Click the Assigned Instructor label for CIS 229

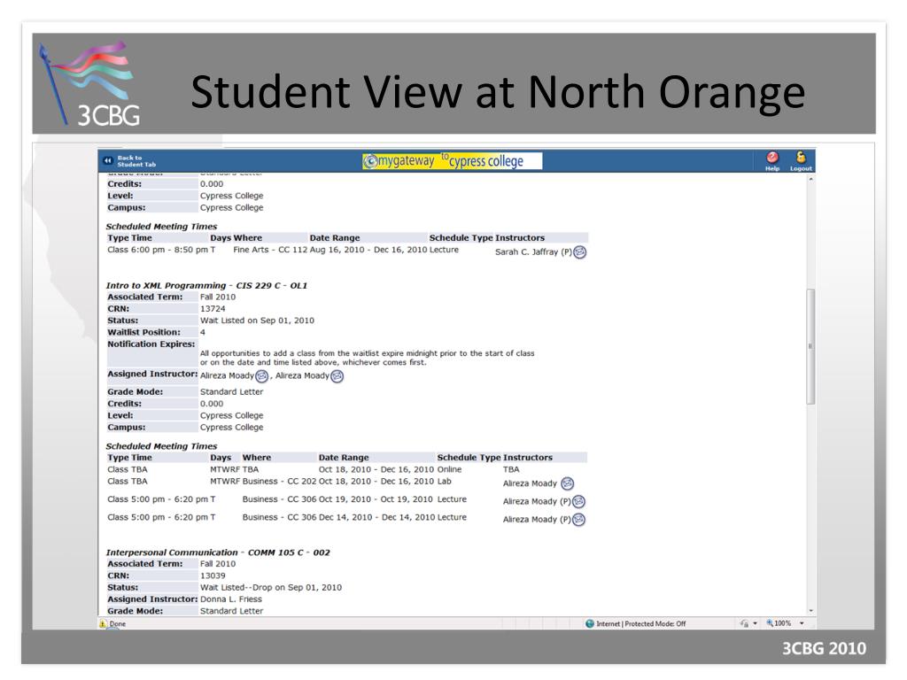pyautogui.click(x=152, y=375)
